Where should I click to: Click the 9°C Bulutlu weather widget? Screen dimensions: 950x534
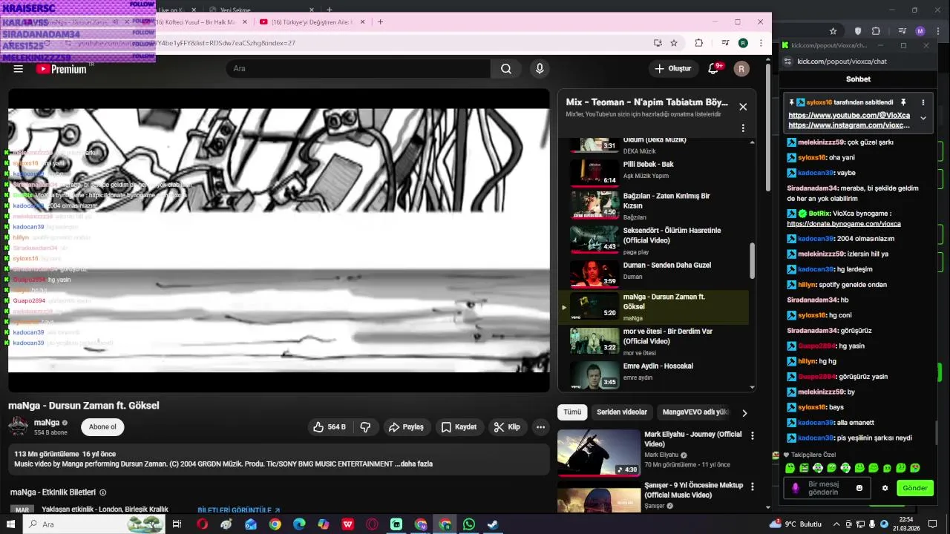coord(796,524)
